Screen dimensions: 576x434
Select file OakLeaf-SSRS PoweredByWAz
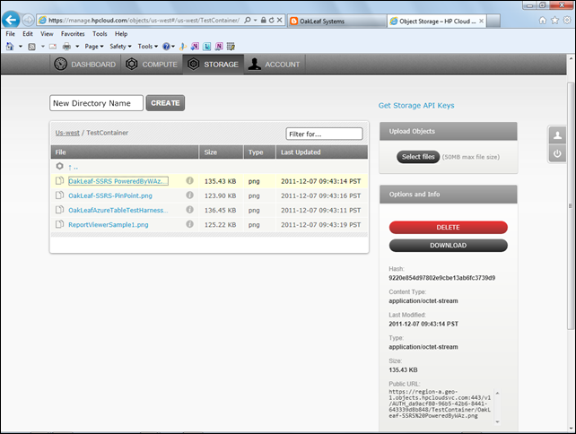118,181
